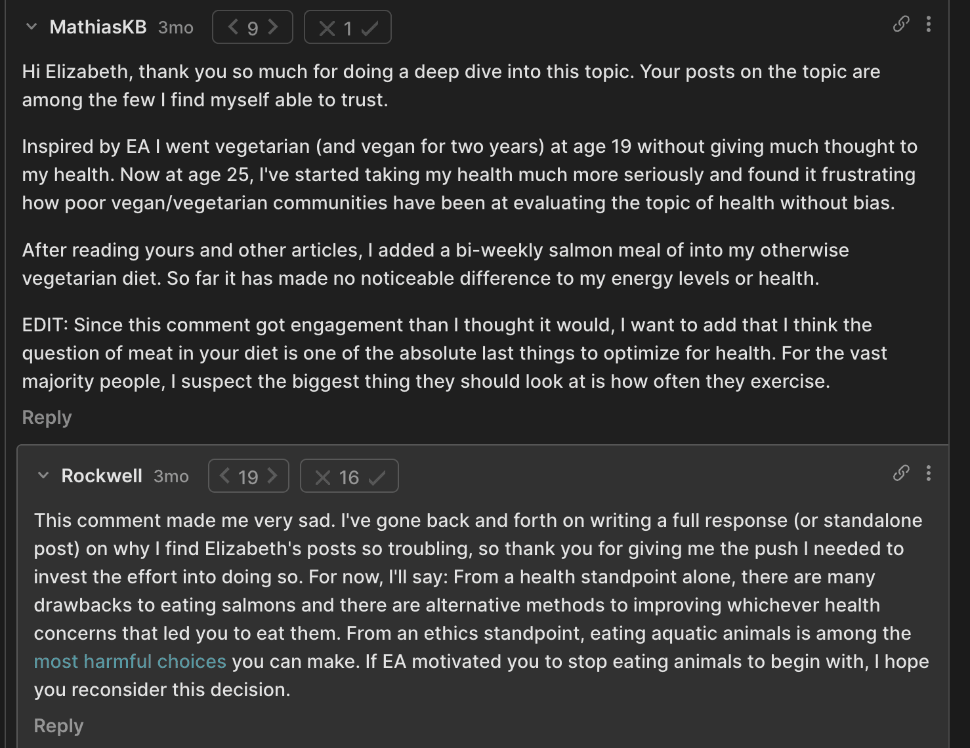
Task: Collapse MathiasKB's comment thread
Action: pos(32,27)
